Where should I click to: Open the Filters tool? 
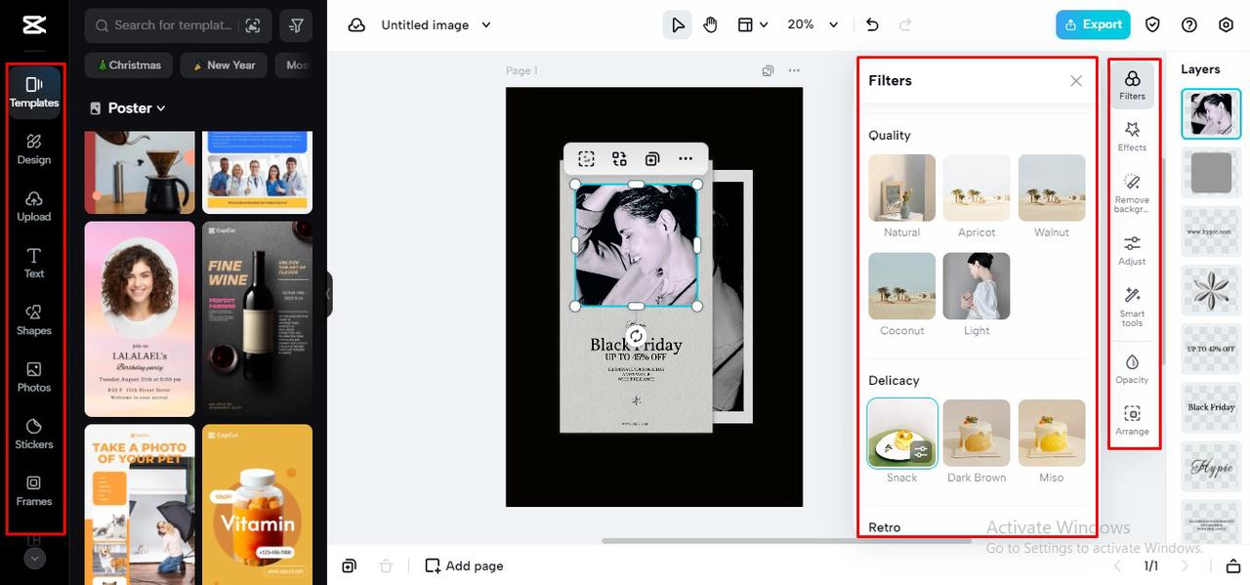[x=1132, y=85]
